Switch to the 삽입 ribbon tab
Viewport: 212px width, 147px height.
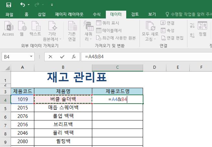click(x=42, y=14)
